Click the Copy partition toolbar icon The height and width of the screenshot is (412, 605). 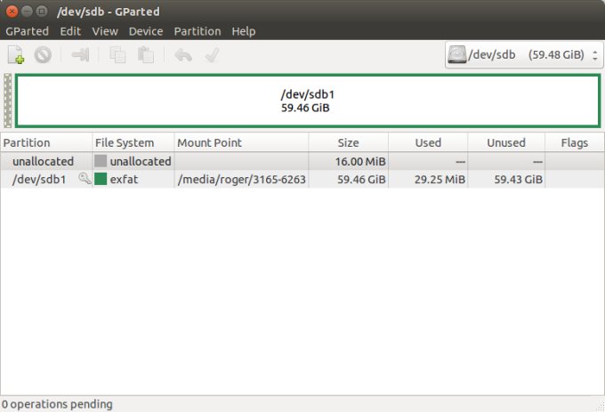tap(117, 55)
